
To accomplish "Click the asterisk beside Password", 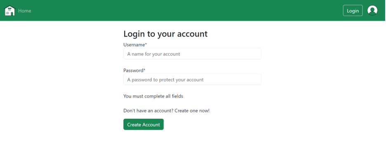I will [x=144, y=70].
